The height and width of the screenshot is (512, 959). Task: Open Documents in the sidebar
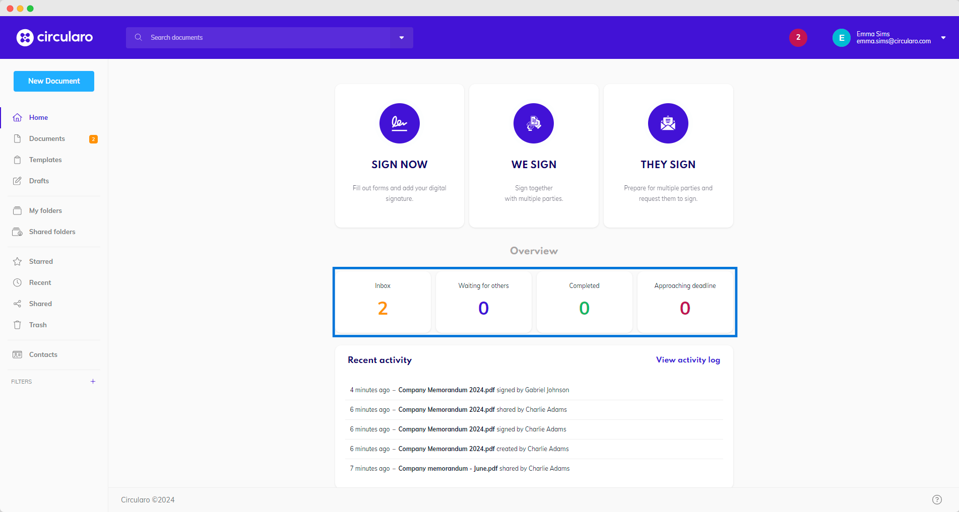click(47, 139)
